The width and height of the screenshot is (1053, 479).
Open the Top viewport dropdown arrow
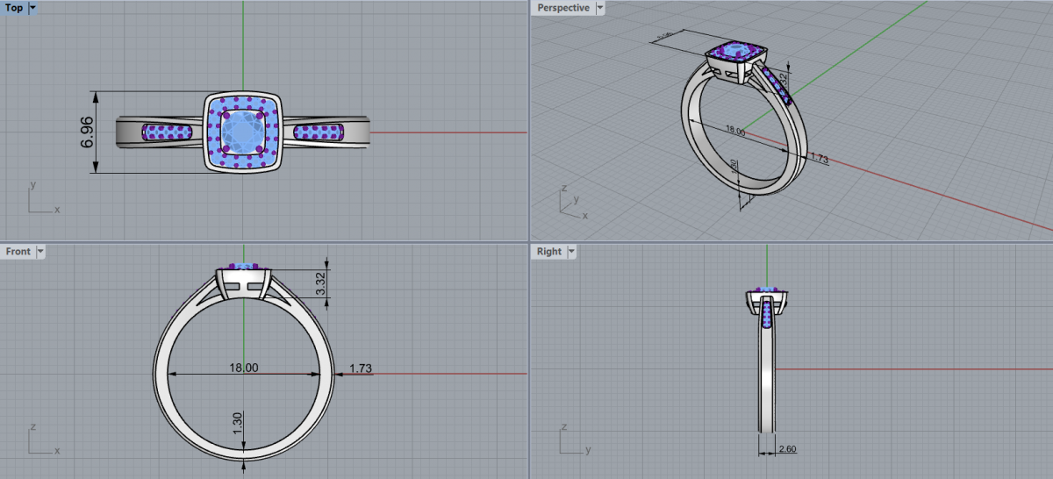[x=32, y=8]
